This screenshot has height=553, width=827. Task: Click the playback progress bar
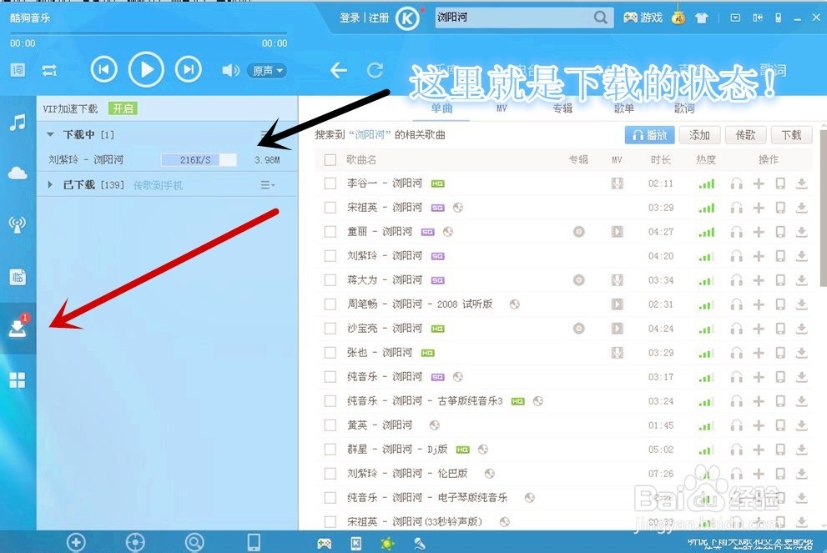click(x=148, y=33)
